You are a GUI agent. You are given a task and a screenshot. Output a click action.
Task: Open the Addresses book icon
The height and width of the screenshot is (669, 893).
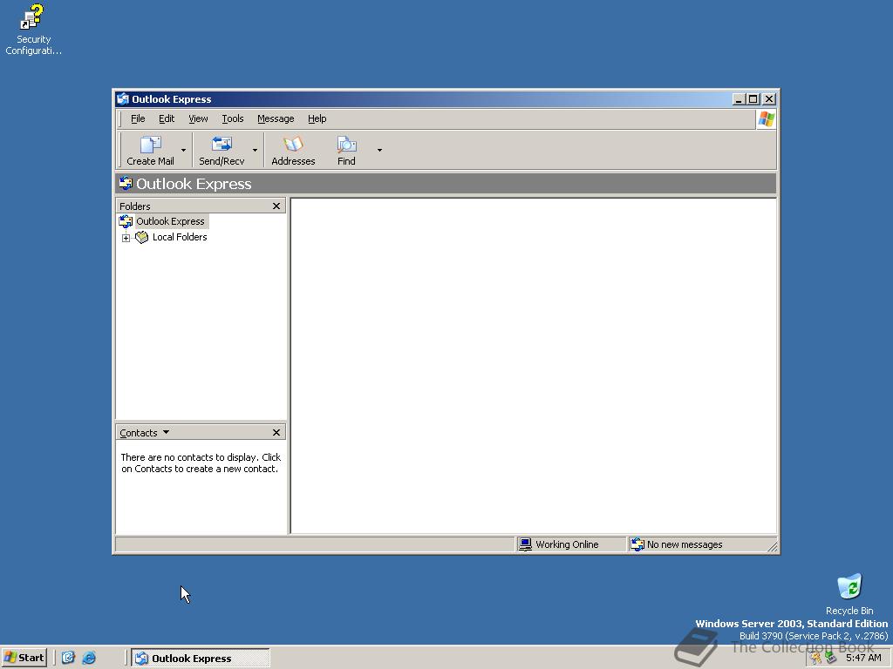click(x=293, y=145)
